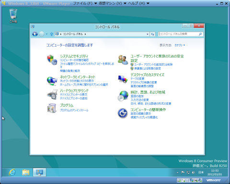Click the Network and Internet globe icon
The image size is (230, 184).
(x=52, y=81)
